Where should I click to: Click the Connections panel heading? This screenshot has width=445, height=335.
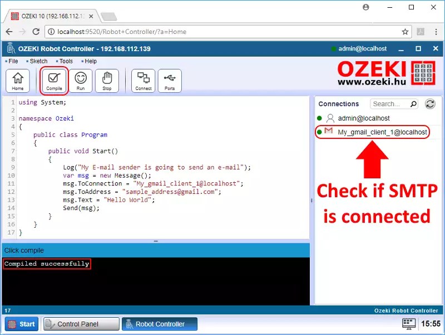tap(339, 104)
